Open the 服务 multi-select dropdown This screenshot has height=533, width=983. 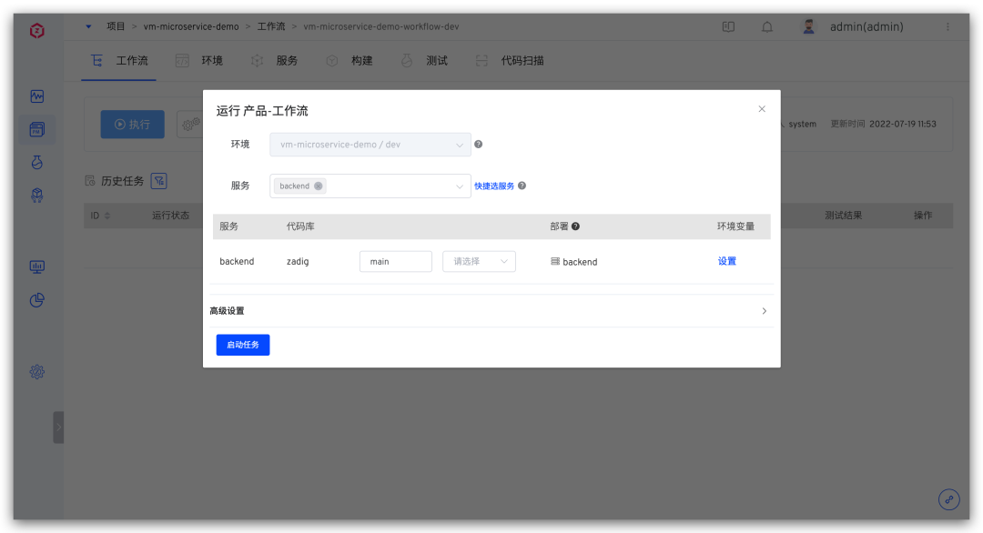(370, 186)
